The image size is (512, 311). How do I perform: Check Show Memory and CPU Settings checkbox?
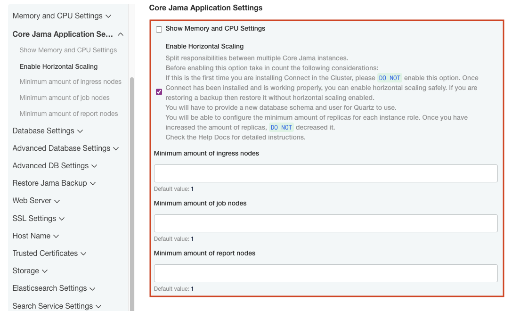(159, 29)
